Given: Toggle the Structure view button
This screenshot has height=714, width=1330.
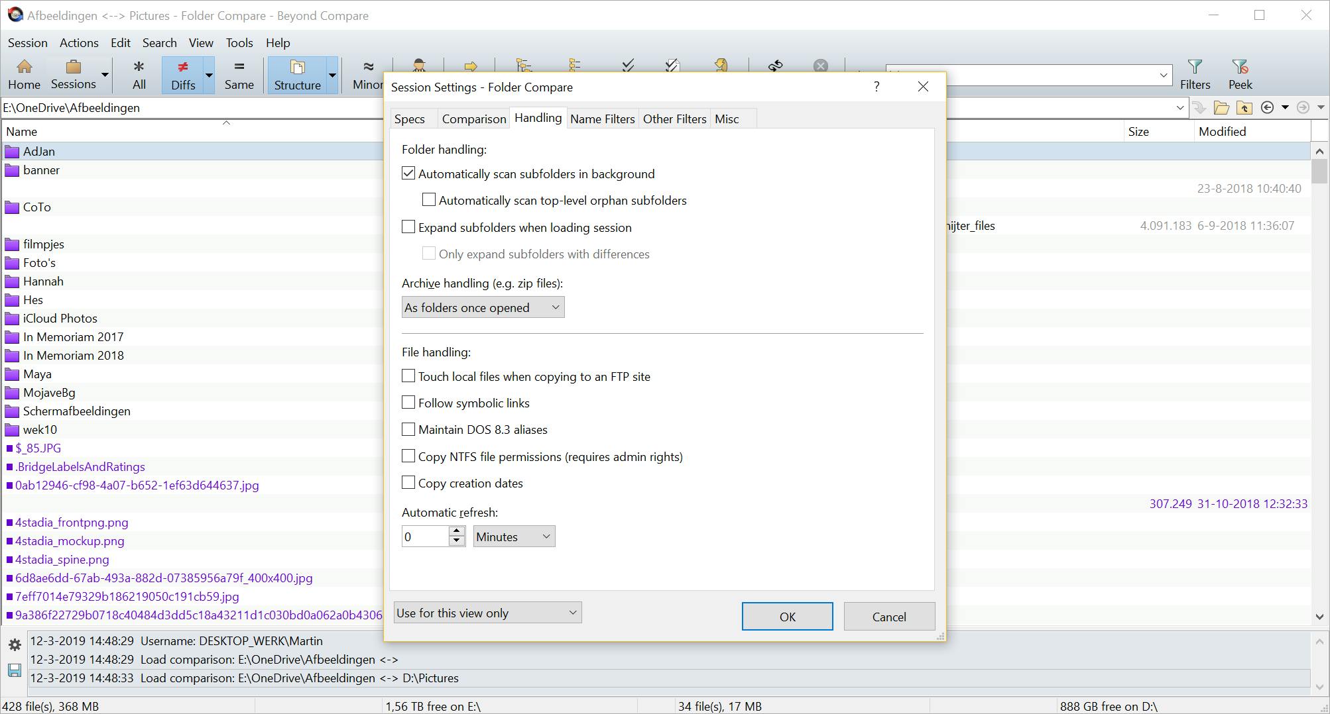Looking at the screenshot, I should click(297, 74).
